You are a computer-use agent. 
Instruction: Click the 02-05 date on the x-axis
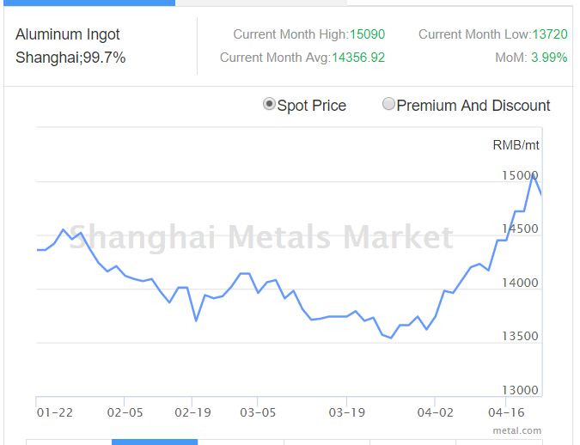pos(125,412)
